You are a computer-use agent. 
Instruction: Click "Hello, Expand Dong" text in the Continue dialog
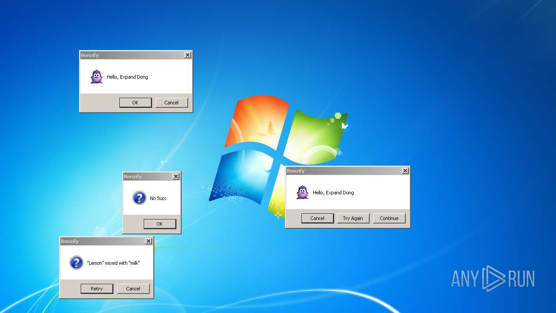point(333,193)
